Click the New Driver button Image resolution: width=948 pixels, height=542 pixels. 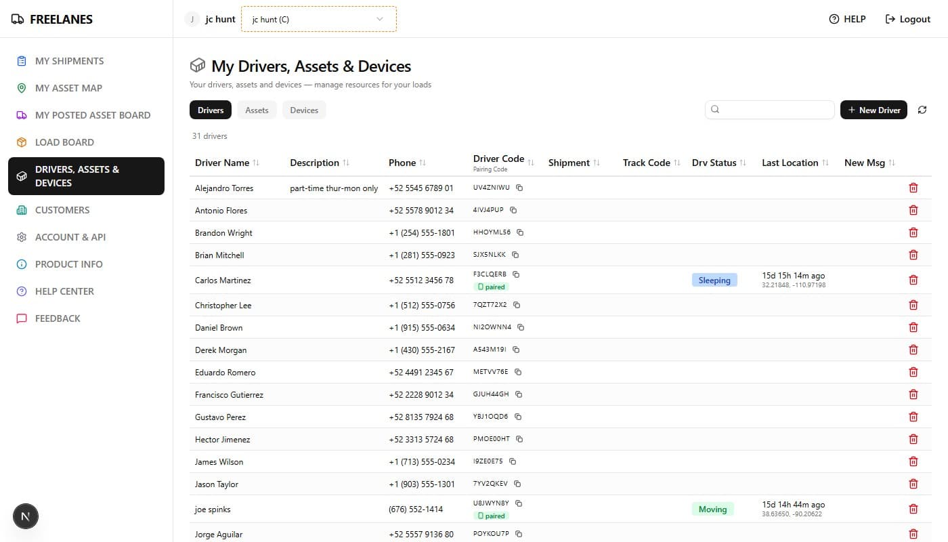click(874, 110)
